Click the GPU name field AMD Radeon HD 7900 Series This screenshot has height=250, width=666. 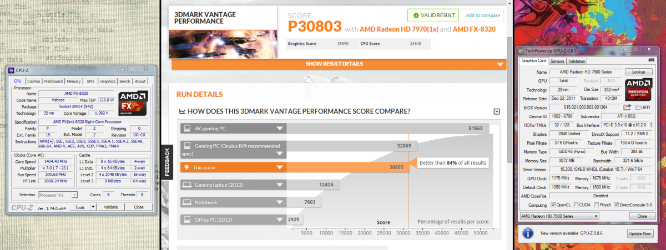click(586, 72)
